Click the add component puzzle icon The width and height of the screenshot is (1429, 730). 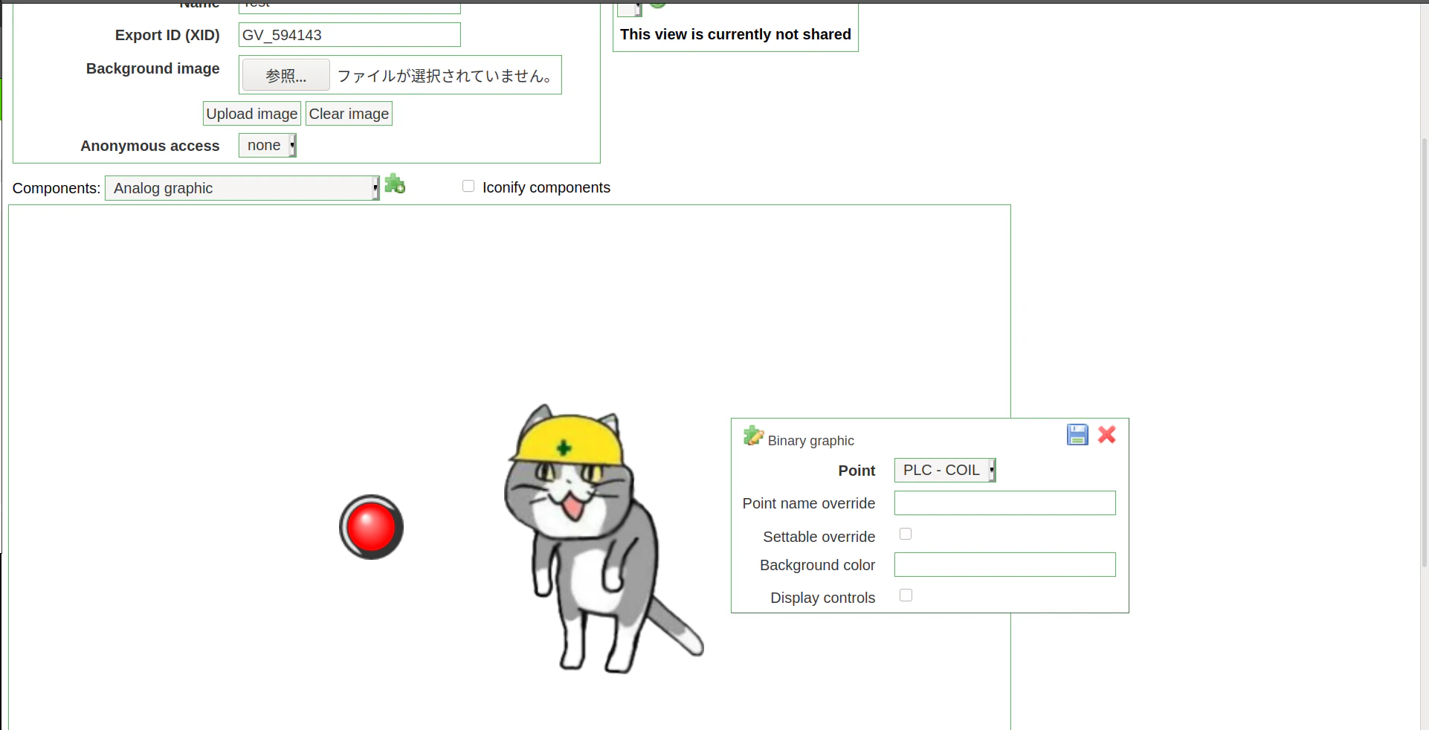click(x=395, y=184)
